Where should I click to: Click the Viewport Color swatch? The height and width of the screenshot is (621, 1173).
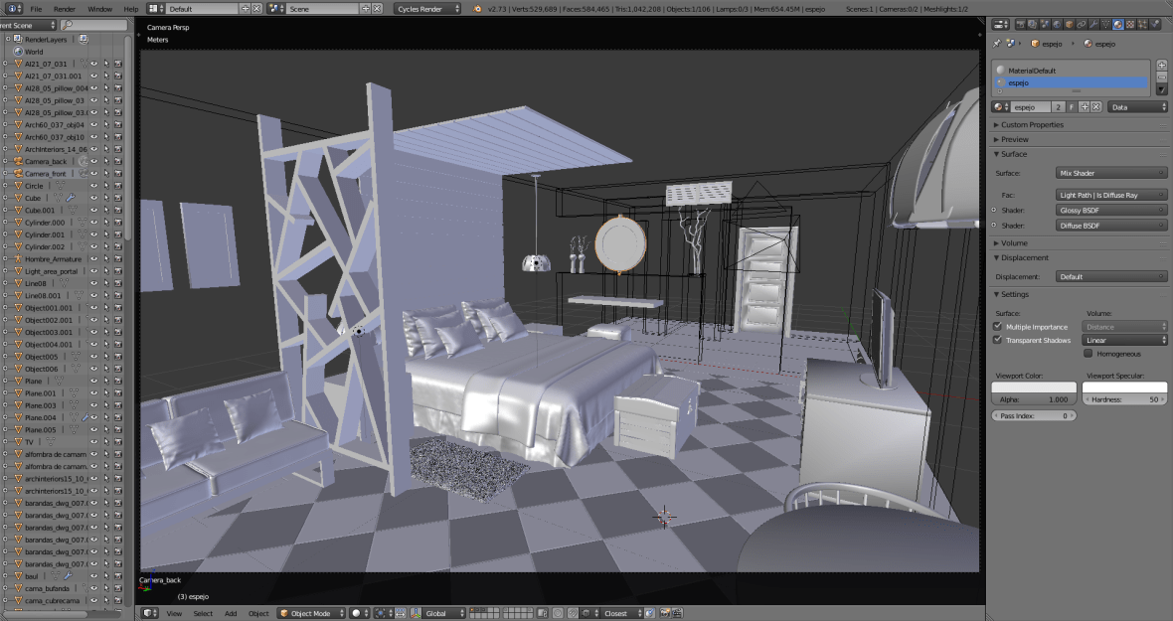point(1034,388)
